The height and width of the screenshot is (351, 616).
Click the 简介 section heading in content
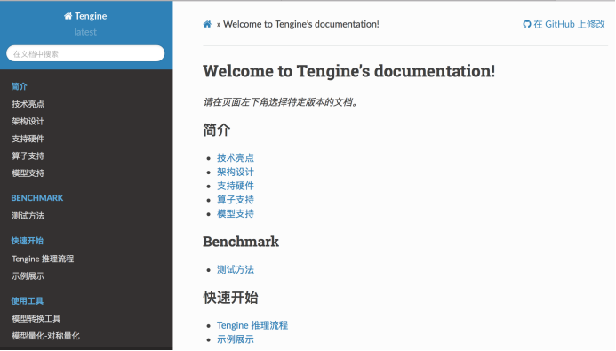(217, 130)
